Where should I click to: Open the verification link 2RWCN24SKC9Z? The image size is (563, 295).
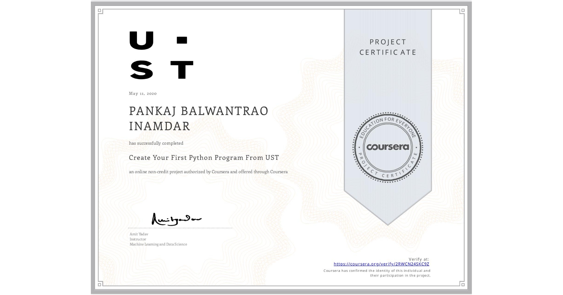pos(381,264)
